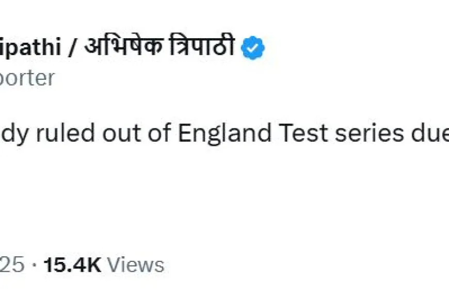Click the word 'series' in tweet text
This screenshot has height=299, width=449.
click(369, 134)
